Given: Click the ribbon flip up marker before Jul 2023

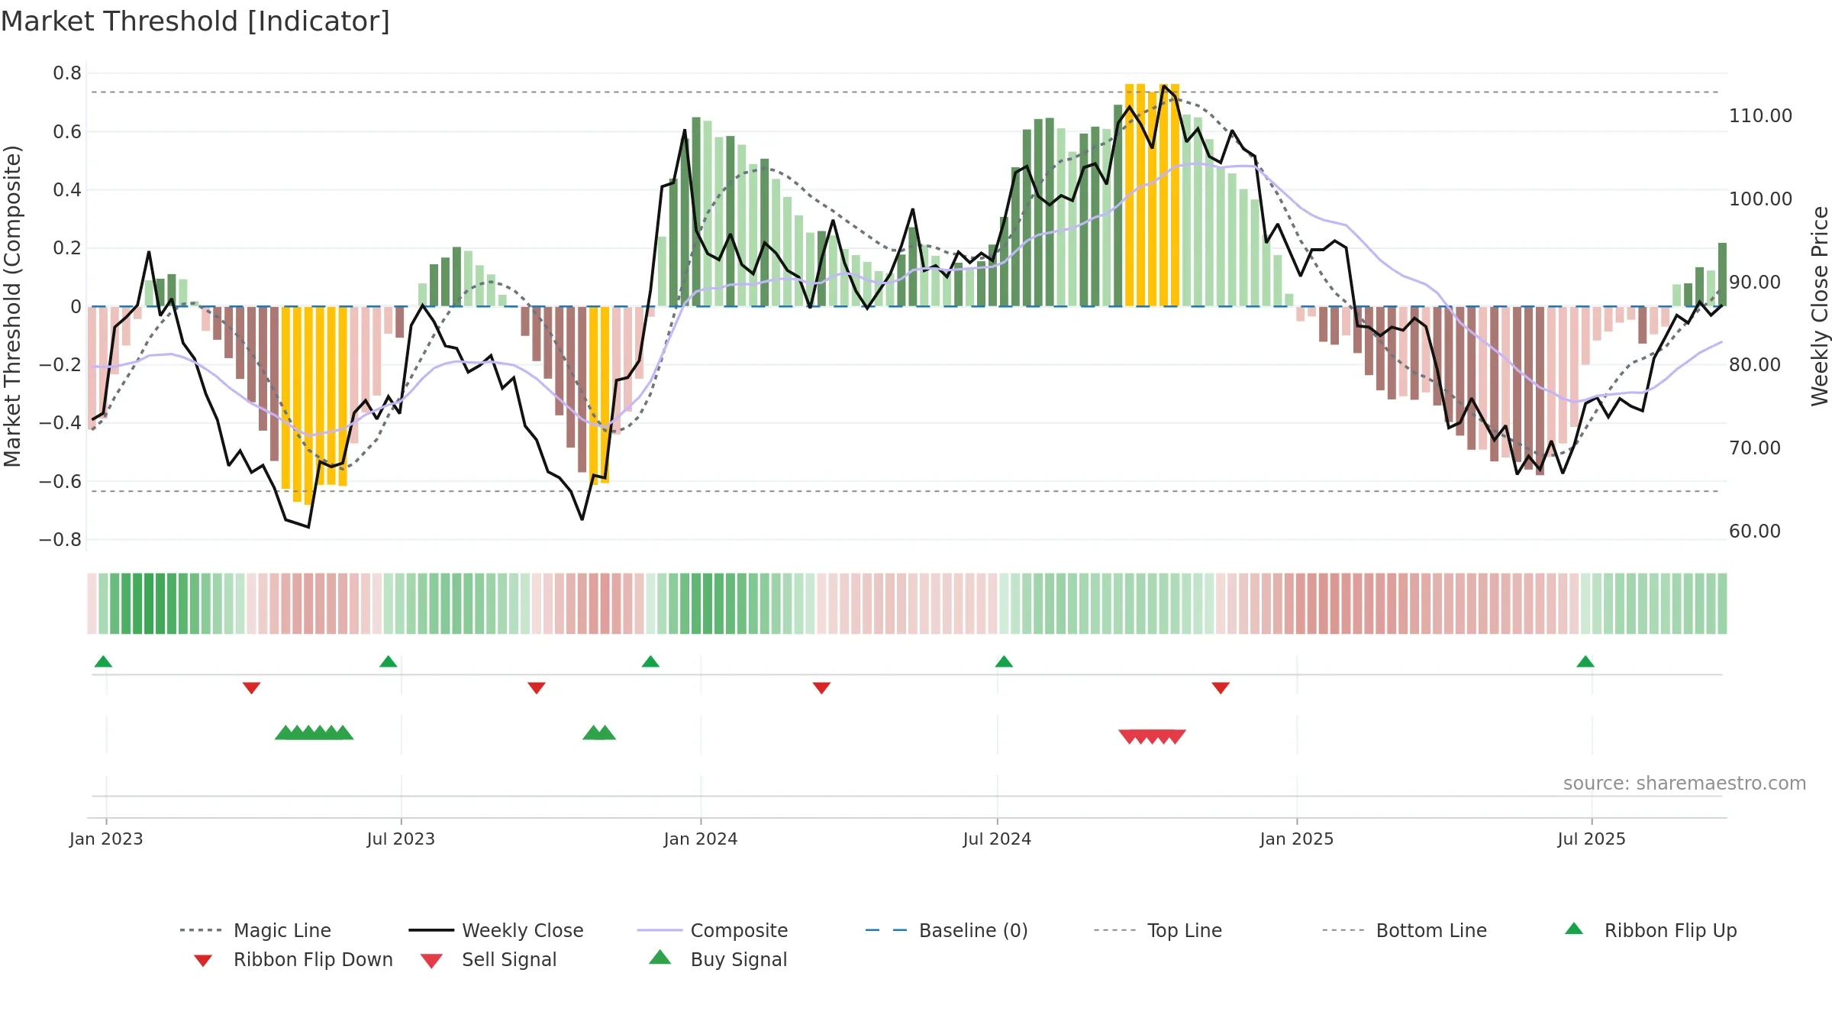Looking at the screenshot, I should [x=388, y=661].
